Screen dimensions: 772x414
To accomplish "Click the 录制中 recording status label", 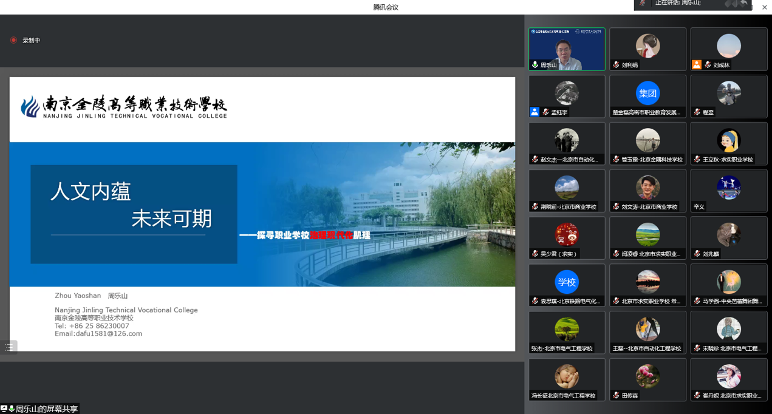I will click(x=31, y=41).
